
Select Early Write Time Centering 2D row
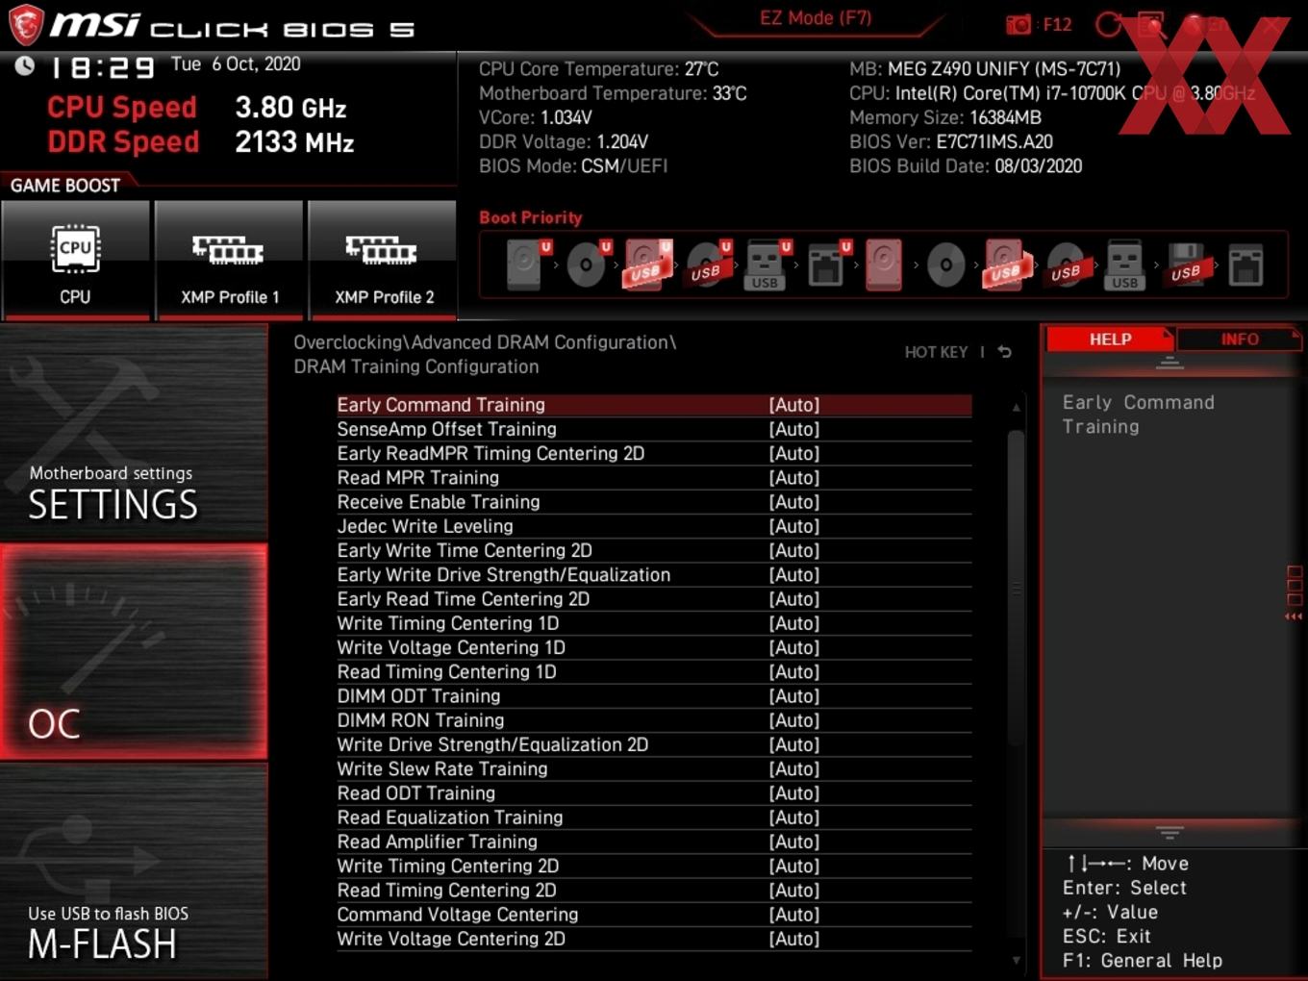pyautogui.click(x=654, y=551)
